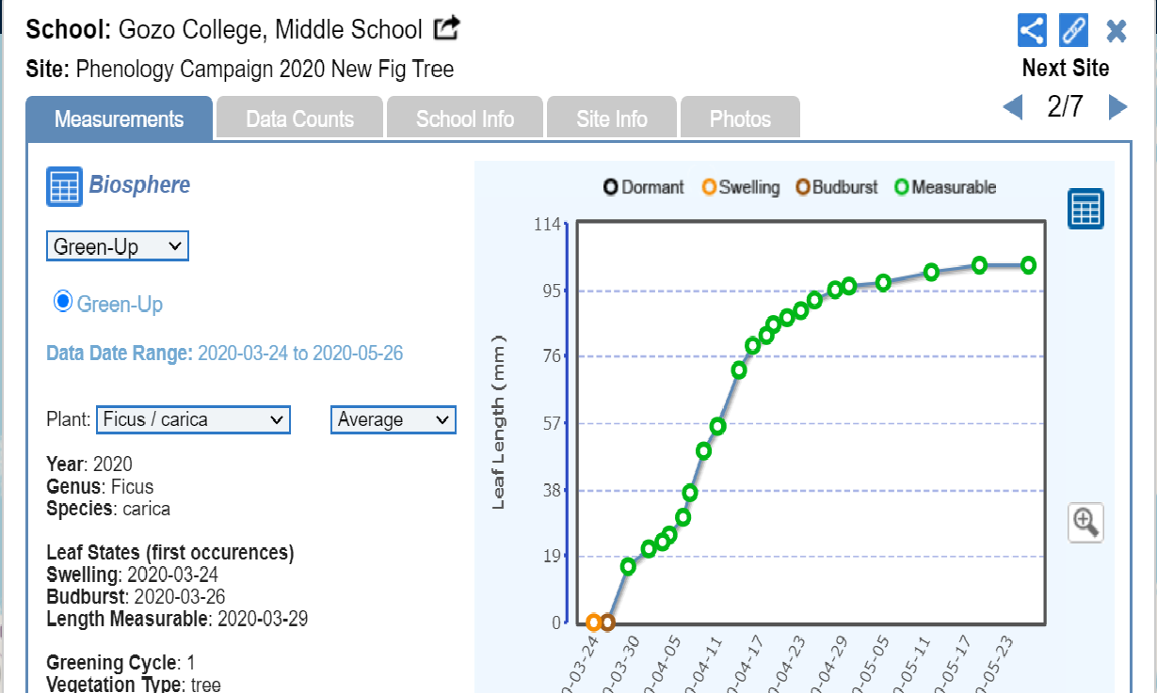Toggle the Budburst legend entry

coord(836,187)
